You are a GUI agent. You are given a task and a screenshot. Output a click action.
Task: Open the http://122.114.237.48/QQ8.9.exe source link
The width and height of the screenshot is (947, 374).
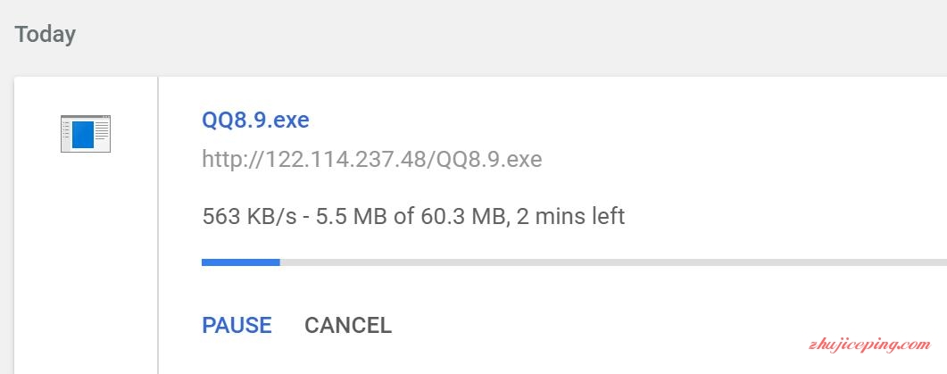click(372, 160)
